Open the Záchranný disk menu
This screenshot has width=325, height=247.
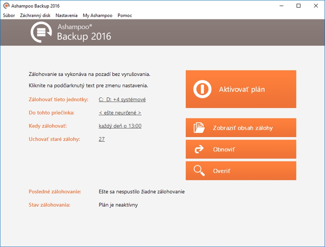pyautogui.click(x=35, y=15)
